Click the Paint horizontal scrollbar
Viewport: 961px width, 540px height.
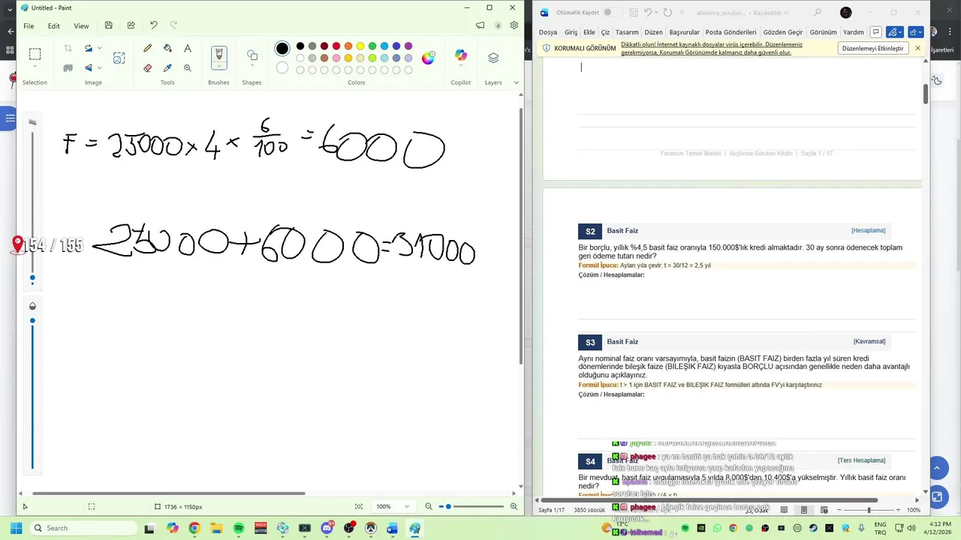[168, 493]
